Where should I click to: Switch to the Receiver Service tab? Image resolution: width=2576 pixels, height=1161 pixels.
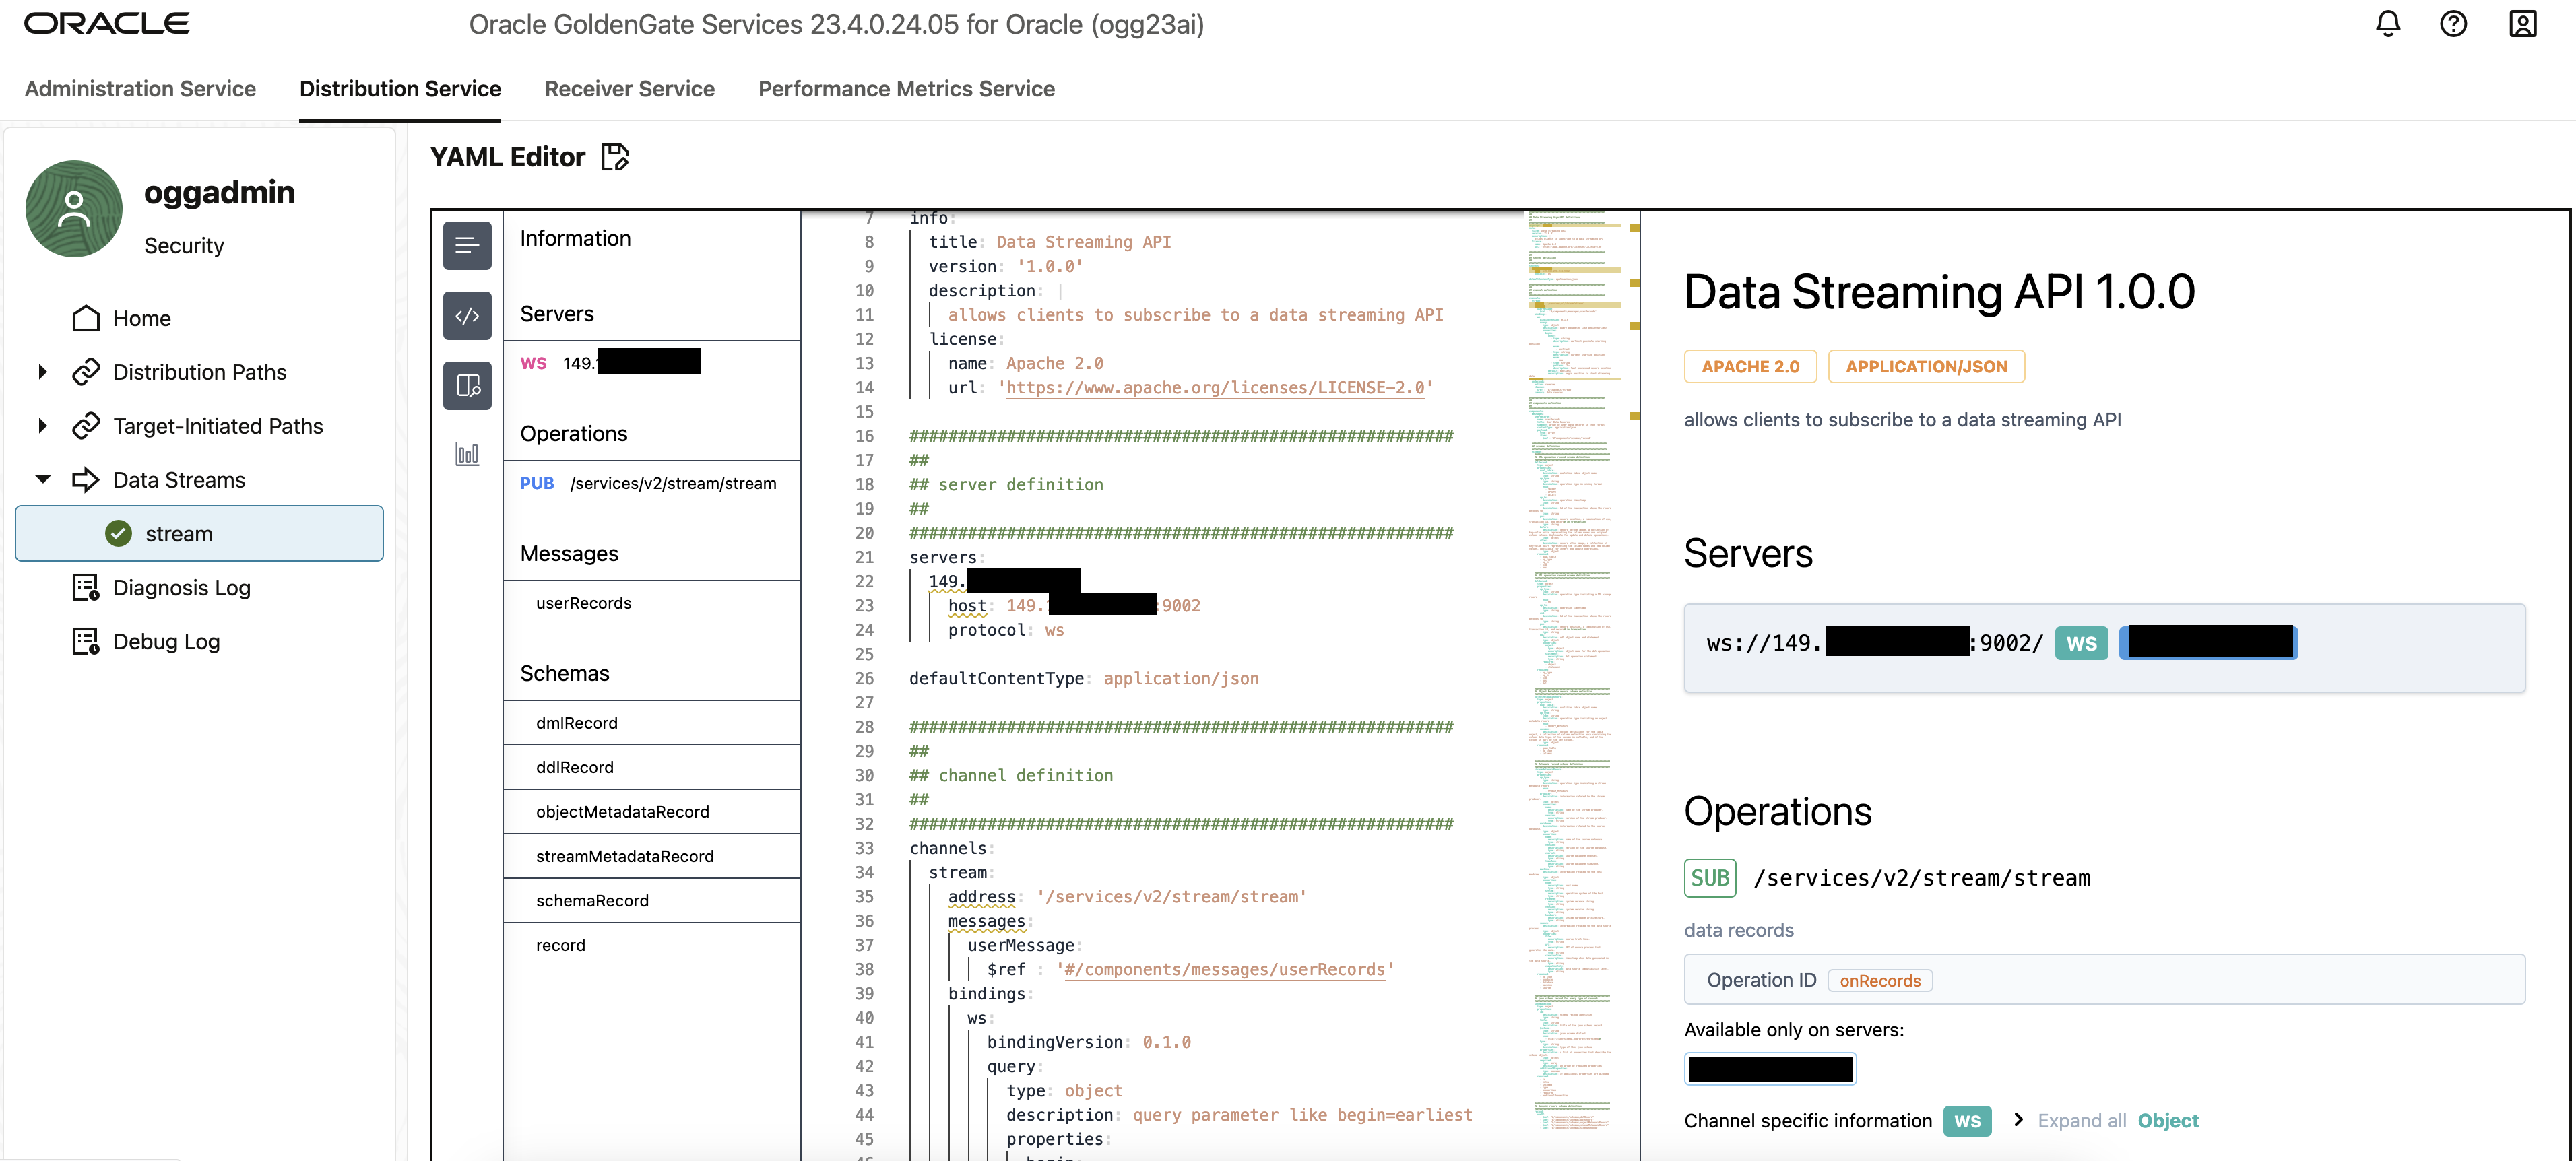pos(629,88)
